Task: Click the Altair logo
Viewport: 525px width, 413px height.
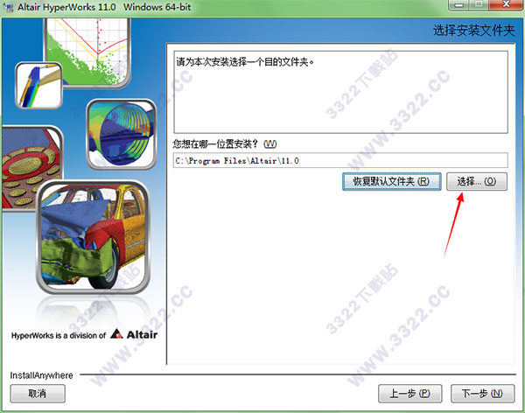Action: pyautogui.click(x=134, y=334)
